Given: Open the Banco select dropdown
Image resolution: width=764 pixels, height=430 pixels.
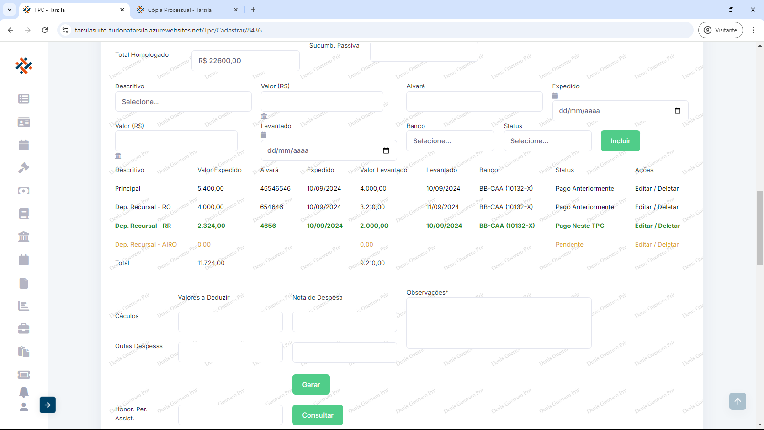Looking at the screenshot, I should [450, 141].
